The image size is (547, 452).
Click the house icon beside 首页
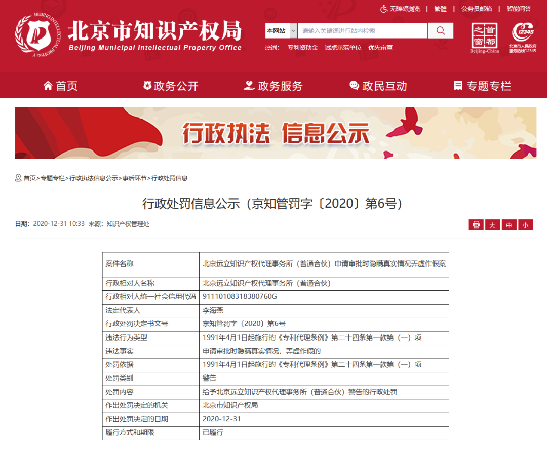coord(48,86)
